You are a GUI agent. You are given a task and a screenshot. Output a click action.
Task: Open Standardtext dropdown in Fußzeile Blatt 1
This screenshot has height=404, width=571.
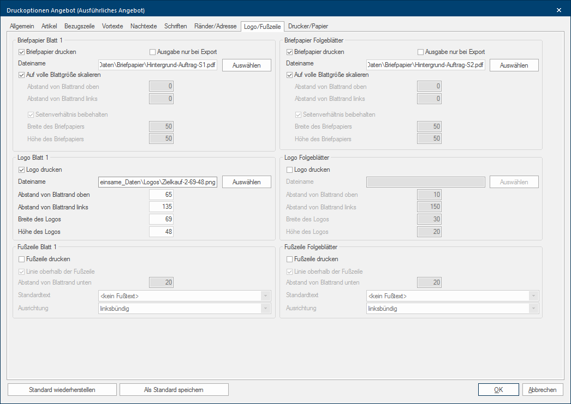(265, 296)
